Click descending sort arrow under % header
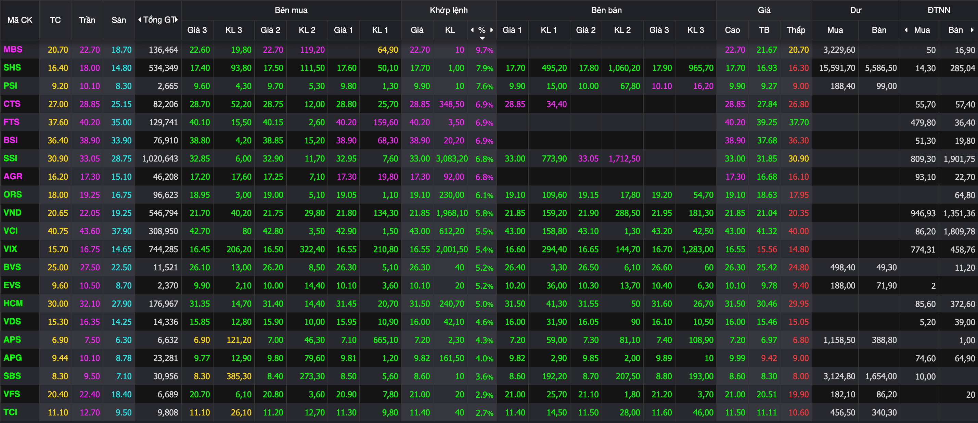978x423 pixels. tap(482, 38)
